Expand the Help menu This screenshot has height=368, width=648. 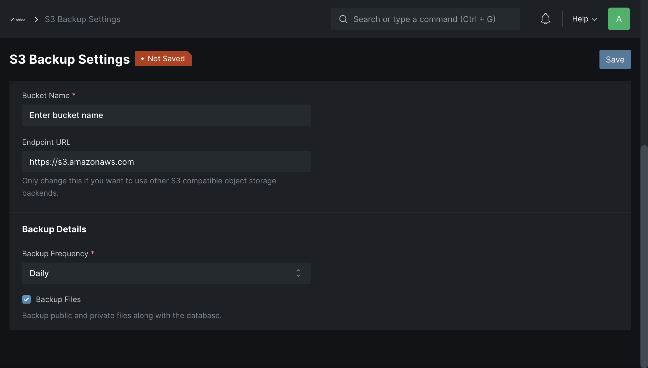coord(584,19)
